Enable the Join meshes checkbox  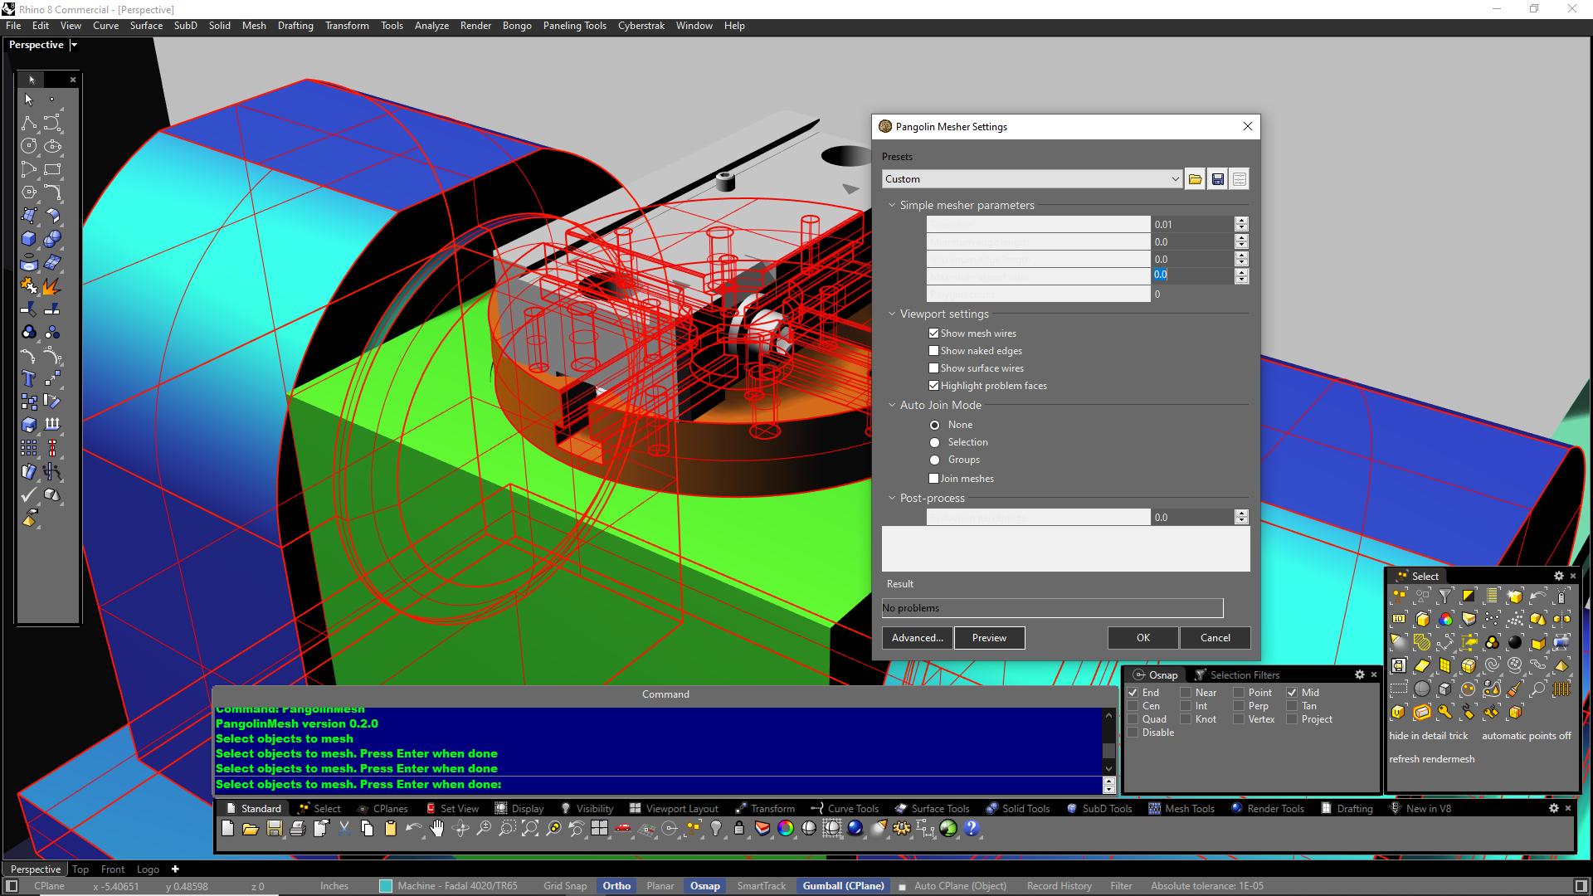coord(933,479)
